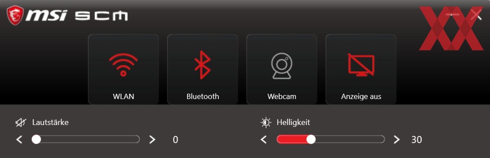The height and width of the screenshot is (158, 490).
Task: Click the Lautstärke slider handle
Action: 36,139
